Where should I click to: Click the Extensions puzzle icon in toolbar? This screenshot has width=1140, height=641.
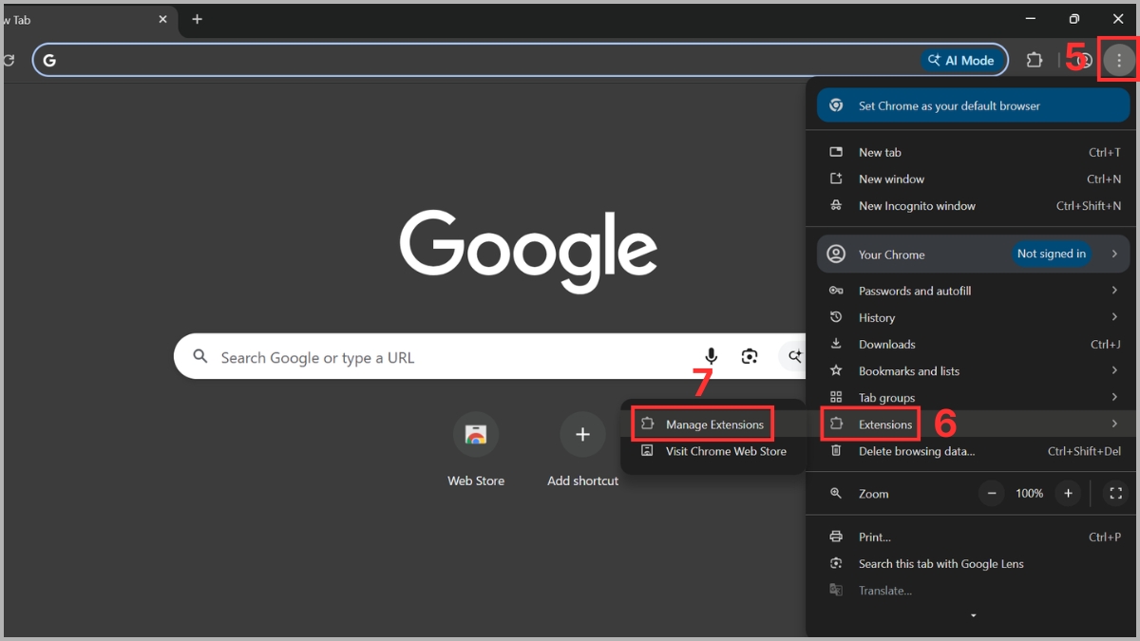pyautogui.click(x=1035, y=61)
